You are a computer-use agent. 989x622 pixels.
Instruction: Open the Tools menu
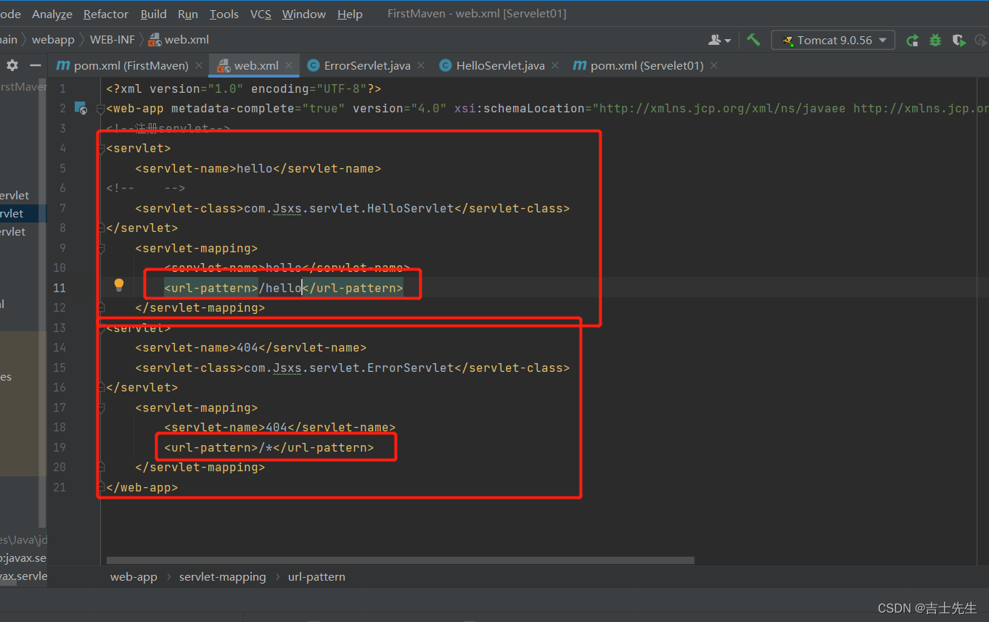tap(224, 14)
